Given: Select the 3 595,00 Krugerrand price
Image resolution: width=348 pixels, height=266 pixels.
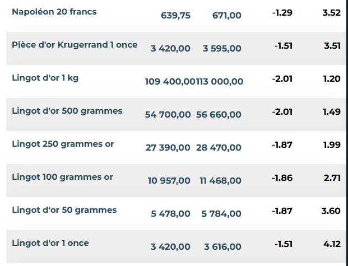Looking at the screenshot, I should click(222, 49).
